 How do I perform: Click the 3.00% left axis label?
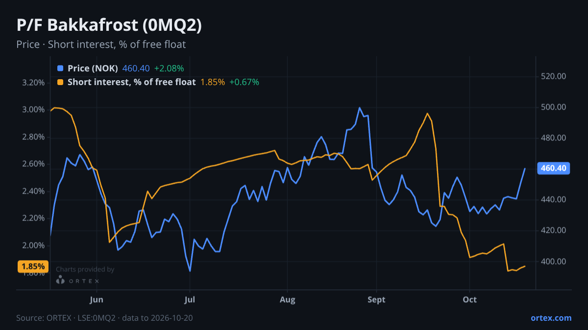pyautogui.click(x=33, y=110)
